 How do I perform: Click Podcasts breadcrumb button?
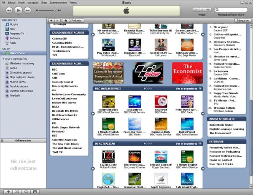click(76, 21)
